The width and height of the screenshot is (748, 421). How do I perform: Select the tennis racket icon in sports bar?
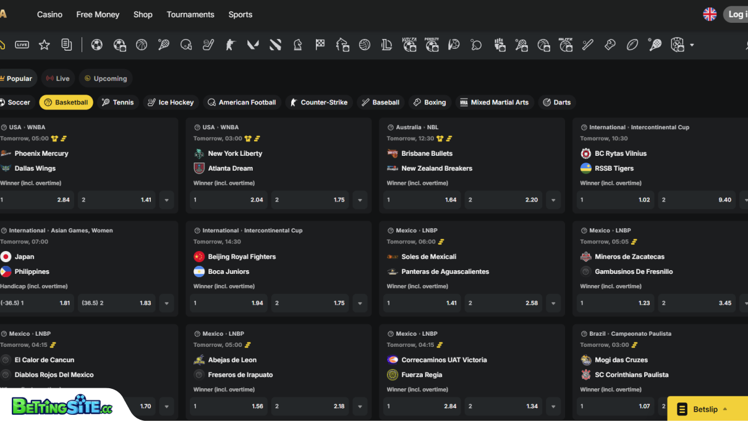[164, 45]
